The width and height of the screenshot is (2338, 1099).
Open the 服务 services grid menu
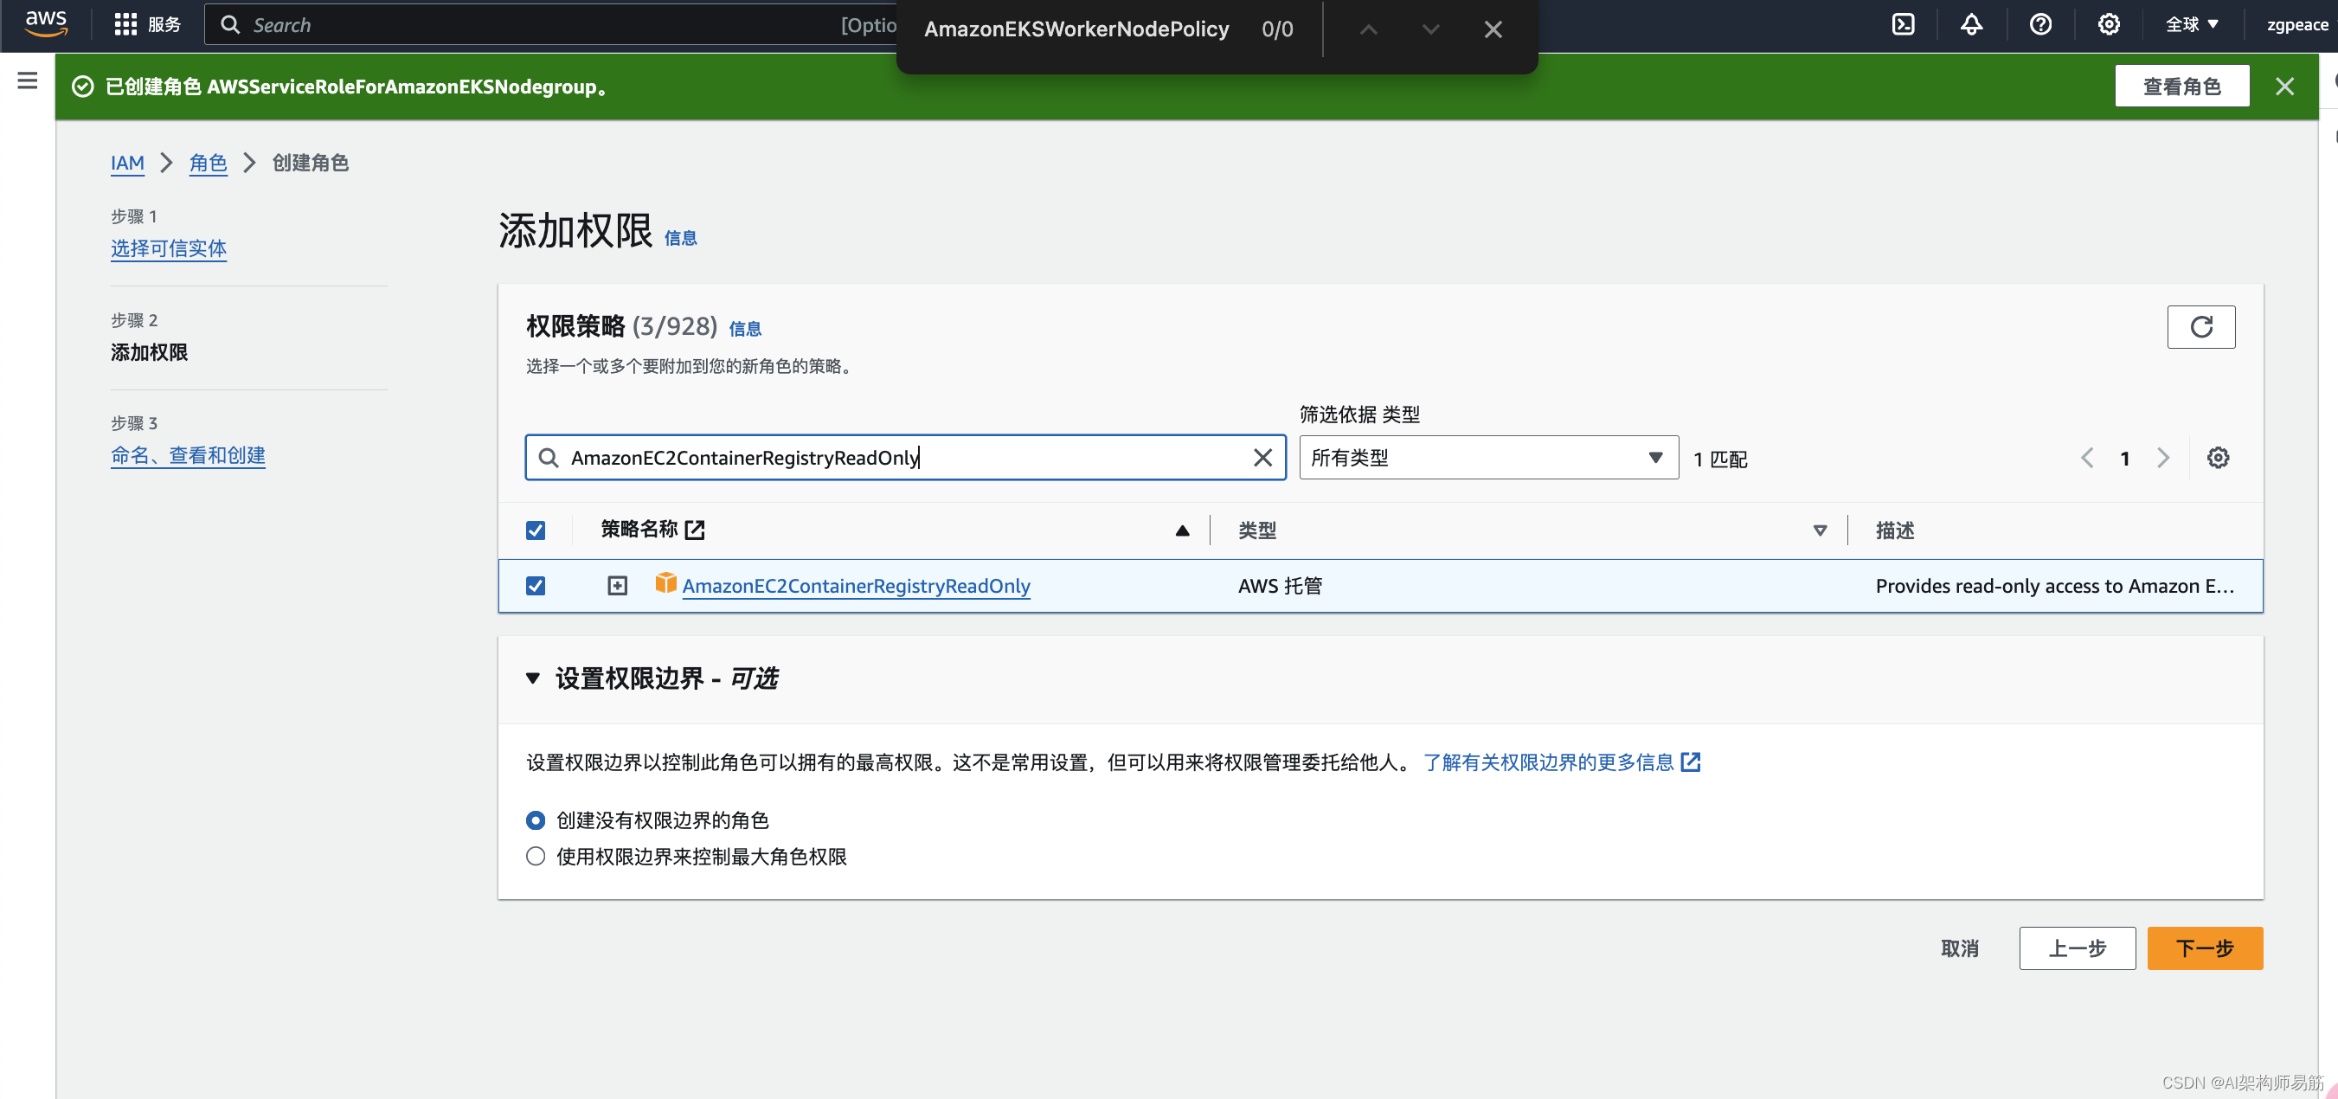point(147,24)
